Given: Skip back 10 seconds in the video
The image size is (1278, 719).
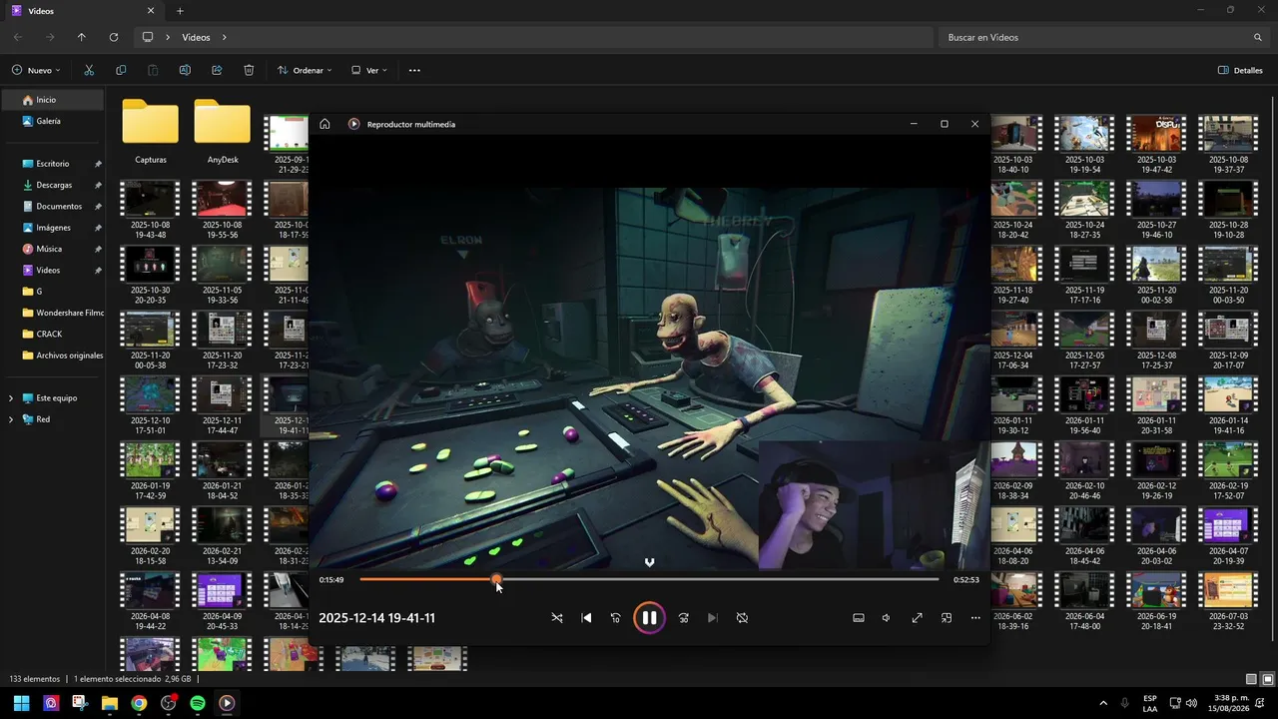Looking at the screenshot, I should (615, 618).
